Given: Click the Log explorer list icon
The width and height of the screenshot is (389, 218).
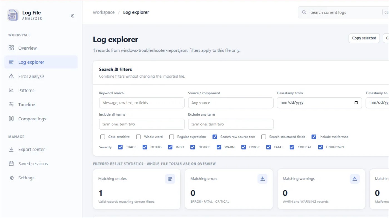Looking at the screenshot, I should (11, 62).
